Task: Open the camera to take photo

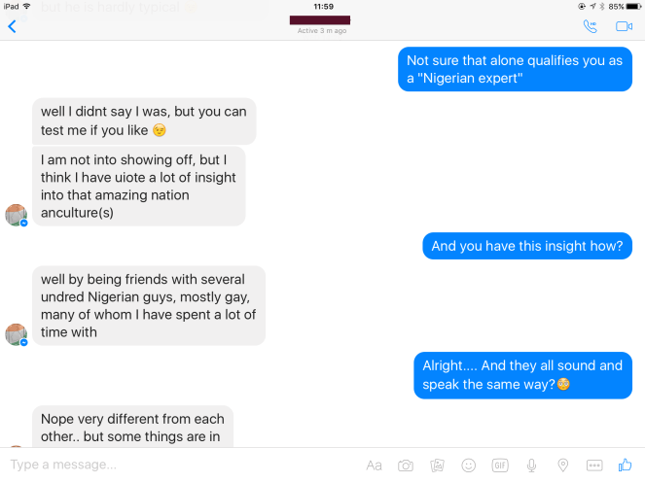Action: point(406,465)
